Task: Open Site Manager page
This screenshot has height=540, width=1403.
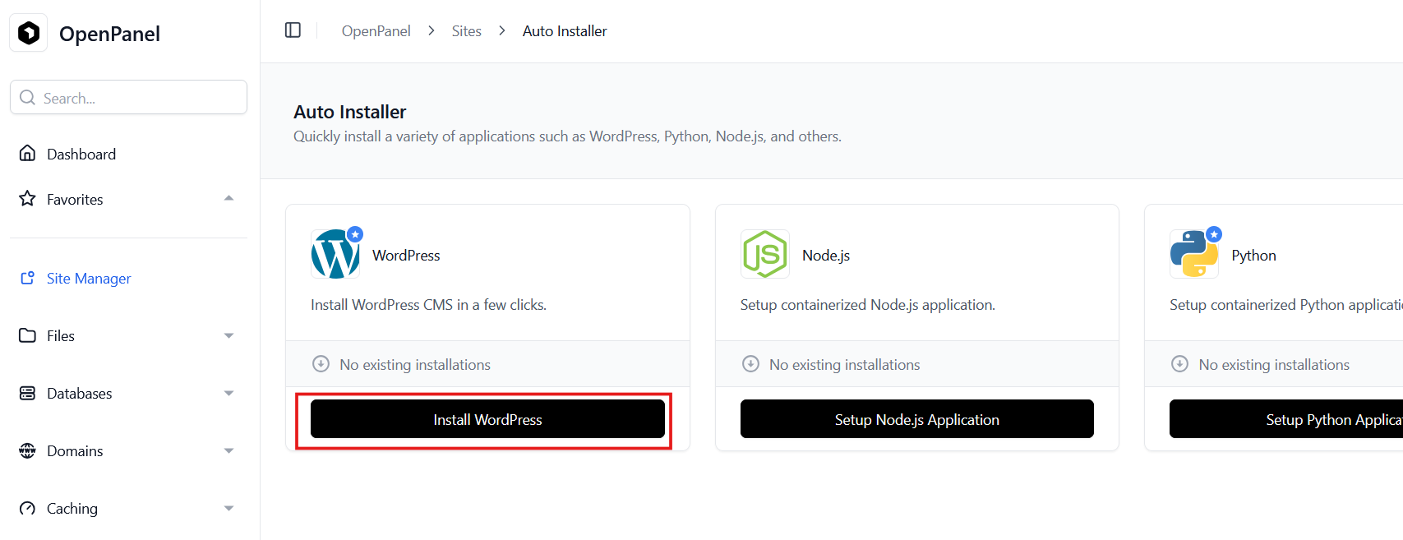Action: (89, 279)
